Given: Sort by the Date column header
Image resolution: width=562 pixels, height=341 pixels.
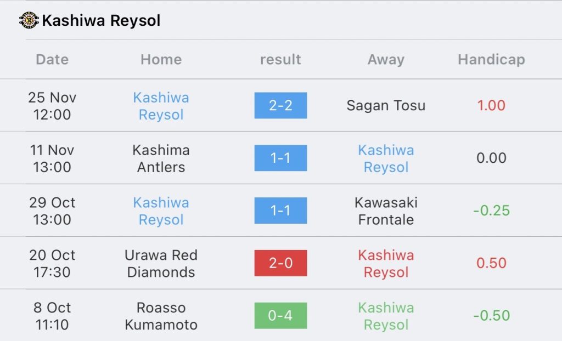Looking at the screenshot, I should point(52,59).
